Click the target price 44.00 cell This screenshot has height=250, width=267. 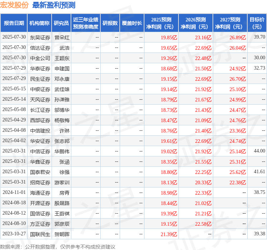pos(259,151)
